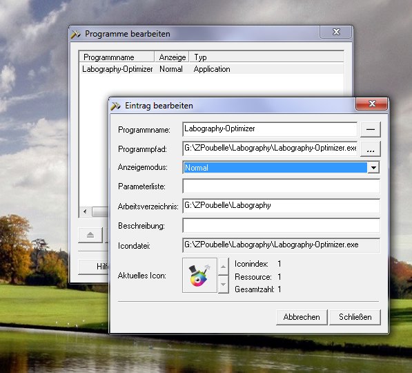Viewport: 412px width, 373px height.
Task: Click the Arbeitsverzeichnis input field
Action: tap(281, 206)
